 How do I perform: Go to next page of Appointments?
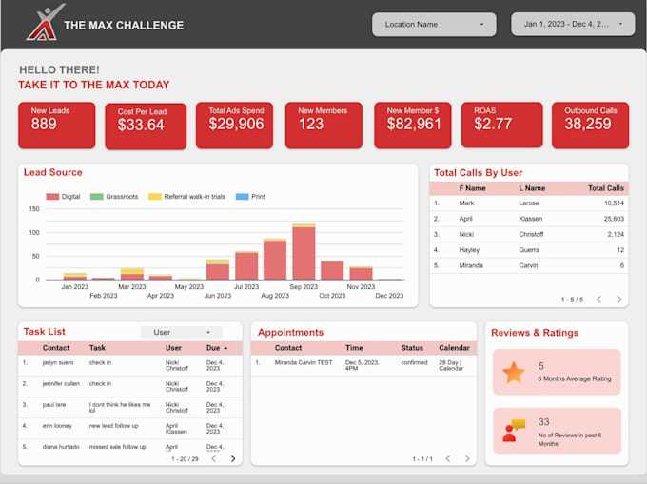tap(467, 458)
